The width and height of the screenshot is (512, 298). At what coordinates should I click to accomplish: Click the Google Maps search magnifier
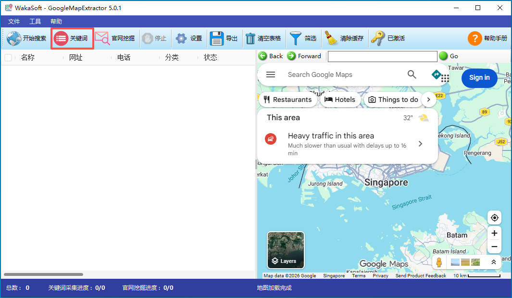tap(412, 75)
